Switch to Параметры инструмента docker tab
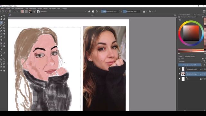 (199, 15)
